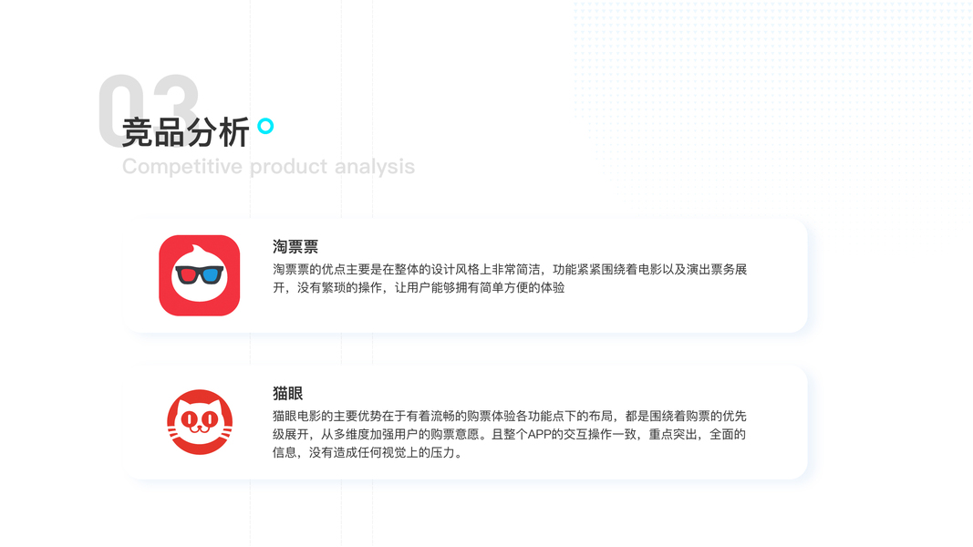Click the word 'analysis' in the subtitle
Image resolution: width=973 pixels, height=547 pixels.
coord(375,166)
